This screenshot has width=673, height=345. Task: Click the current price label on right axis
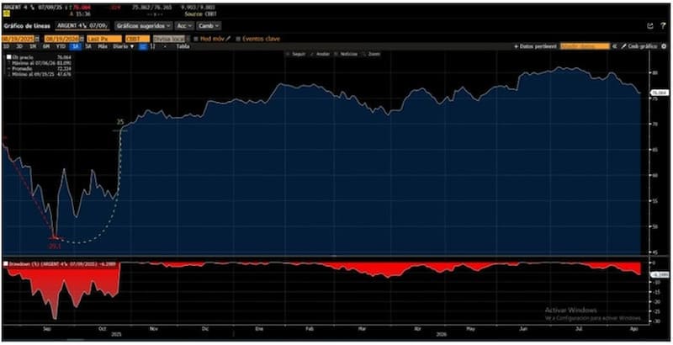click(x=660, y=93)
